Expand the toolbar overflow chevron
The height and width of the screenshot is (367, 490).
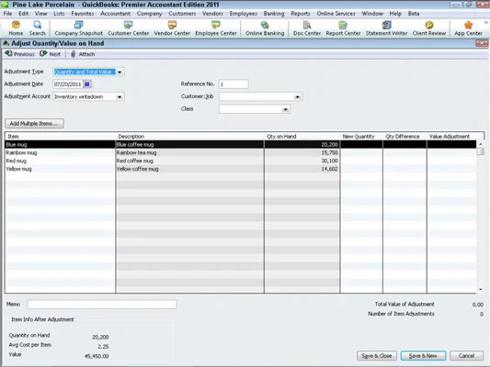(x=486, y=22)
